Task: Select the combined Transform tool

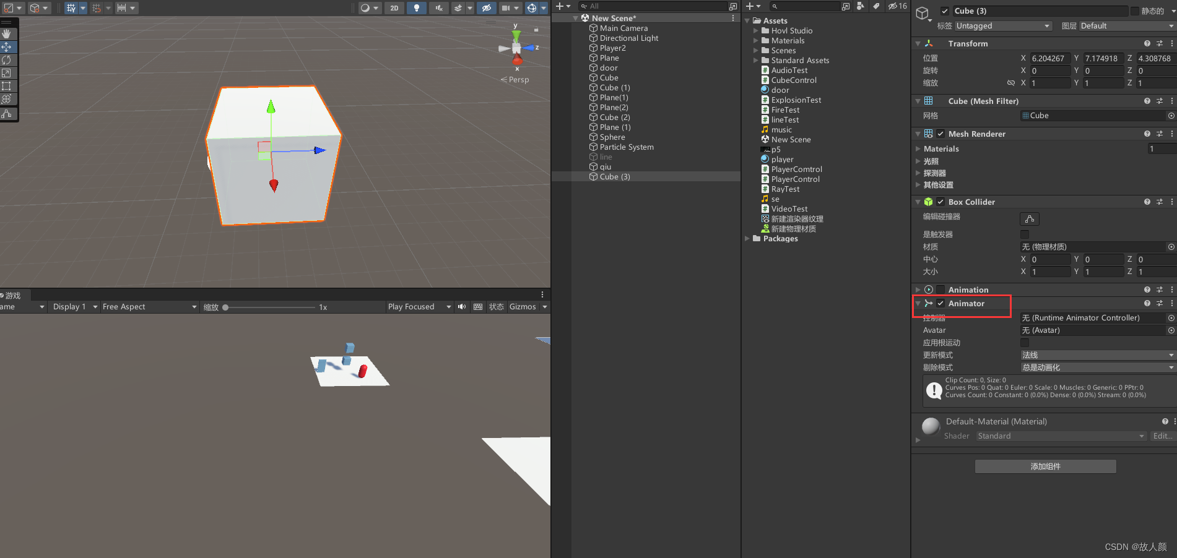Action: [x=7, y=99]
